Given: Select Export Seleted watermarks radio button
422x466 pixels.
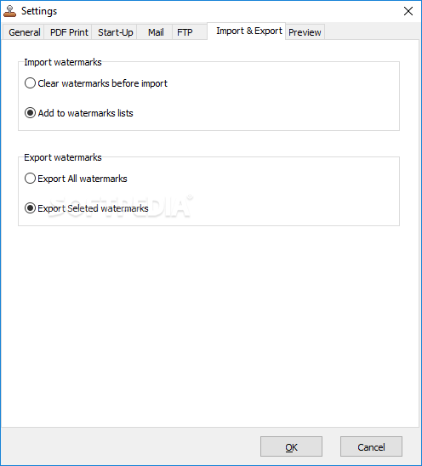Looking at the screenshot, I should pos(86,208).
